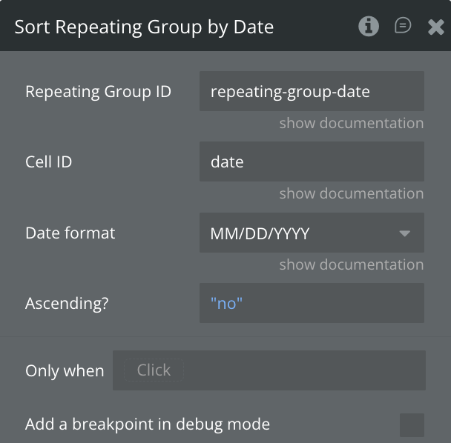Show documentation for Cell ID

352,193
